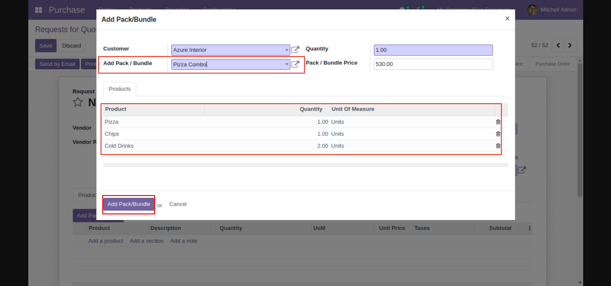Click Pizza row quantity 1.00 cell
Screen dimensions: 611x286
tap(267, 122)
